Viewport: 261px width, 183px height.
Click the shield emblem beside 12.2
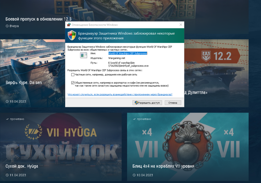(206, 56)
